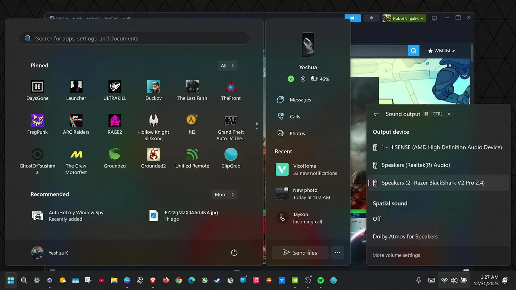Enable Dolby Atmos for Speakers
The image size is (516, 290).
tap(438, 236)
